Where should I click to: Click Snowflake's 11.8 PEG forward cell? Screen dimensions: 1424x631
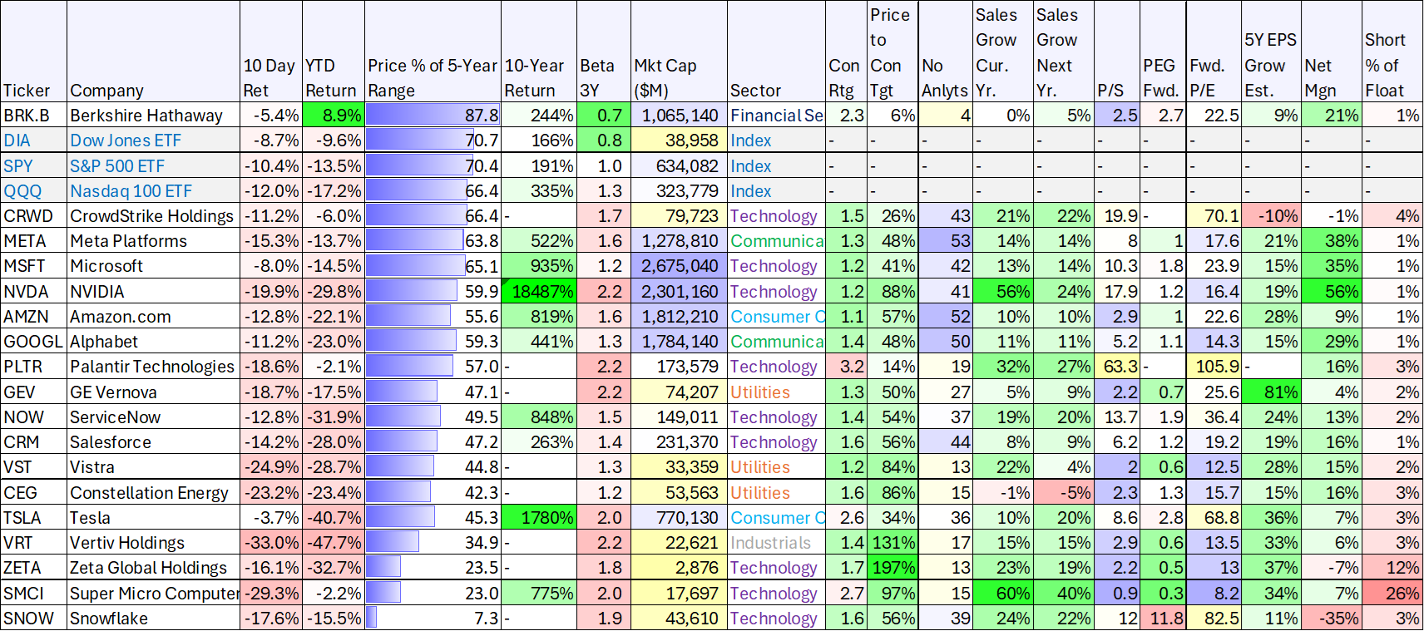pyautogui.click(x=1163, y=618)
